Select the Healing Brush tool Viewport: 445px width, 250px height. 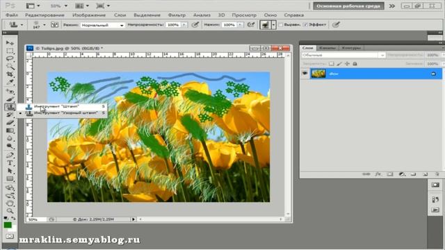[10, 91]
